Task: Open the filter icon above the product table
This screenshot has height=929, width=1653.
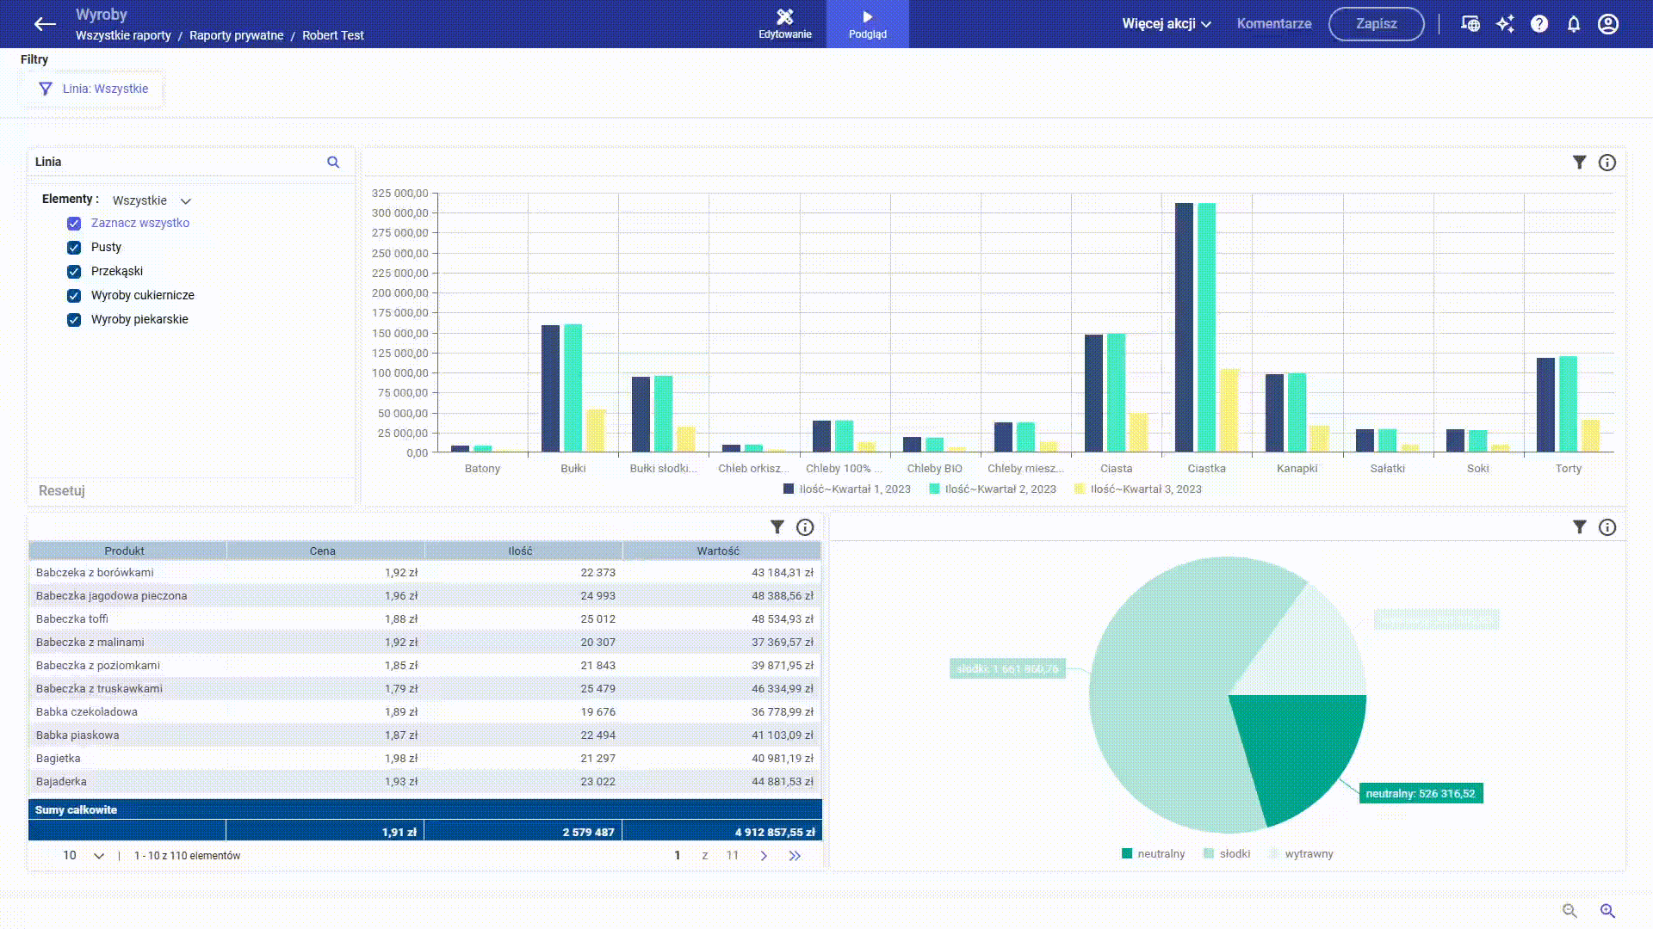Action: click(777, 527)
